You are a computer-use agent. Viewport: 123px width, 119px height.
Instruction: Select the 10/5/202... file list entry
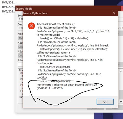[8, 11]
